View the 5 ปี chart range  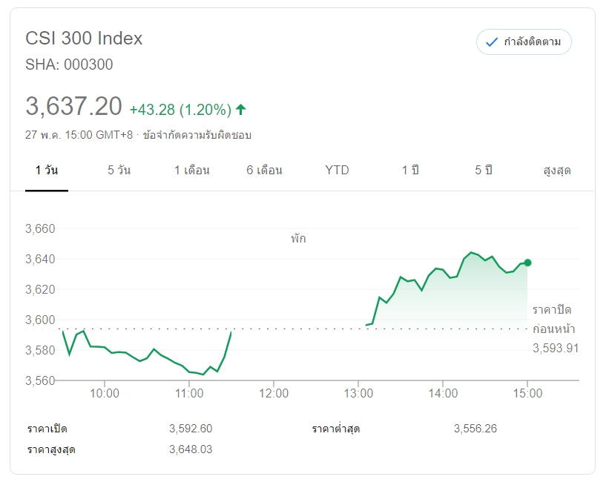pos(484,171)
